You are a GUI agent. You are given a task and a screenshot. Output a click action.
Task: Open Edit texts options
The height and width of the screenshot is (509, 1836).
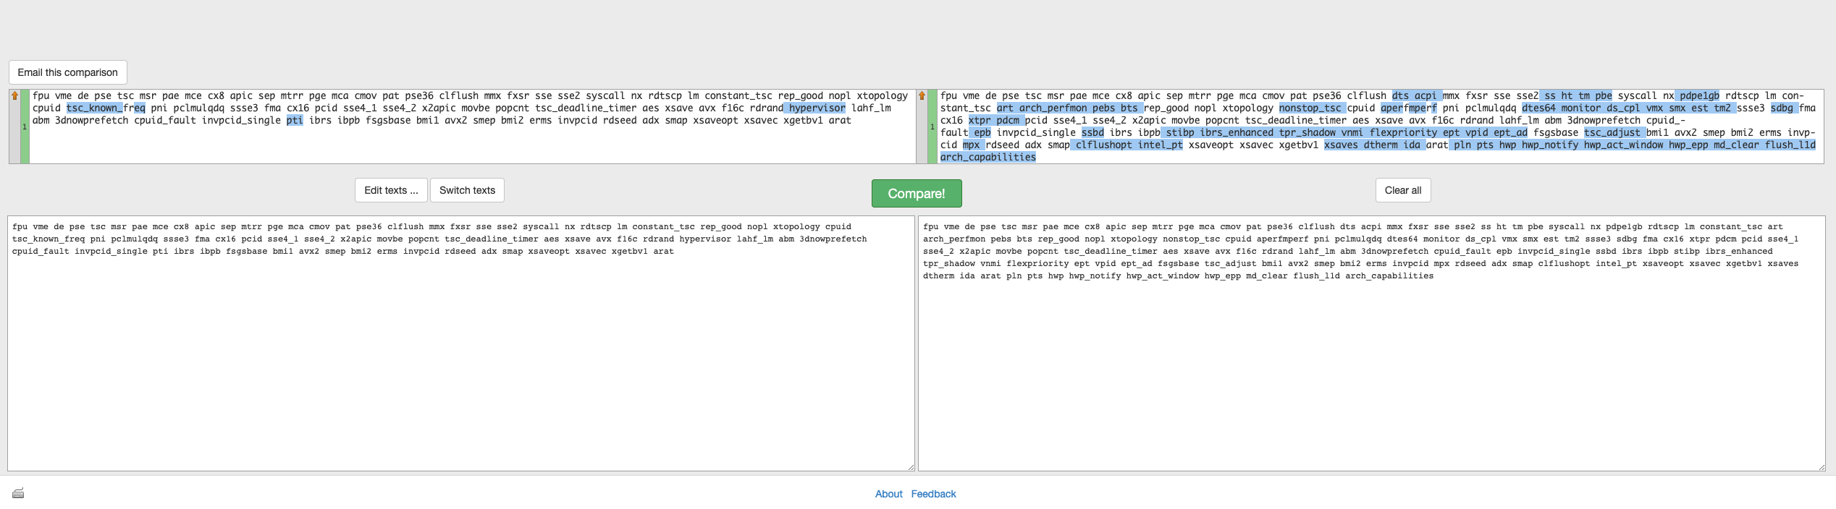[391, 190]
